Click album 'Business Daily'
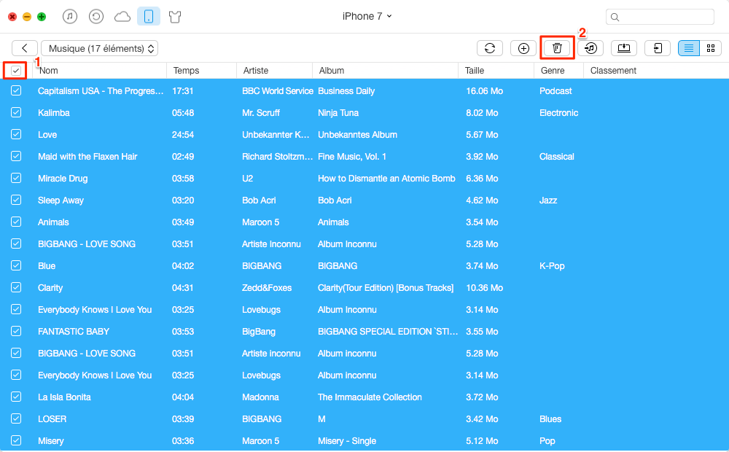The height and width of the screenshot is (452, 729). pos(346,91)
